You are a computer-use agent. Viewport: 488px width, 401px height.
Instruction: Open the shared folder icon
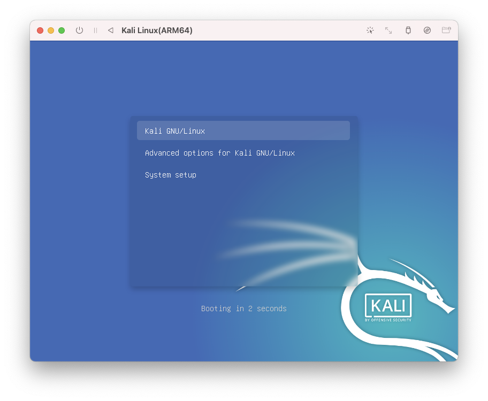(x=446, y=30)
